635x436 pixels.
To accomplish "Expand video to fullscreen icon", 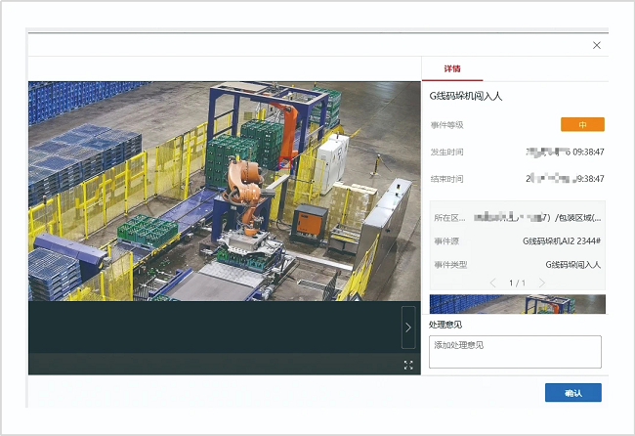I will point(408,365).
